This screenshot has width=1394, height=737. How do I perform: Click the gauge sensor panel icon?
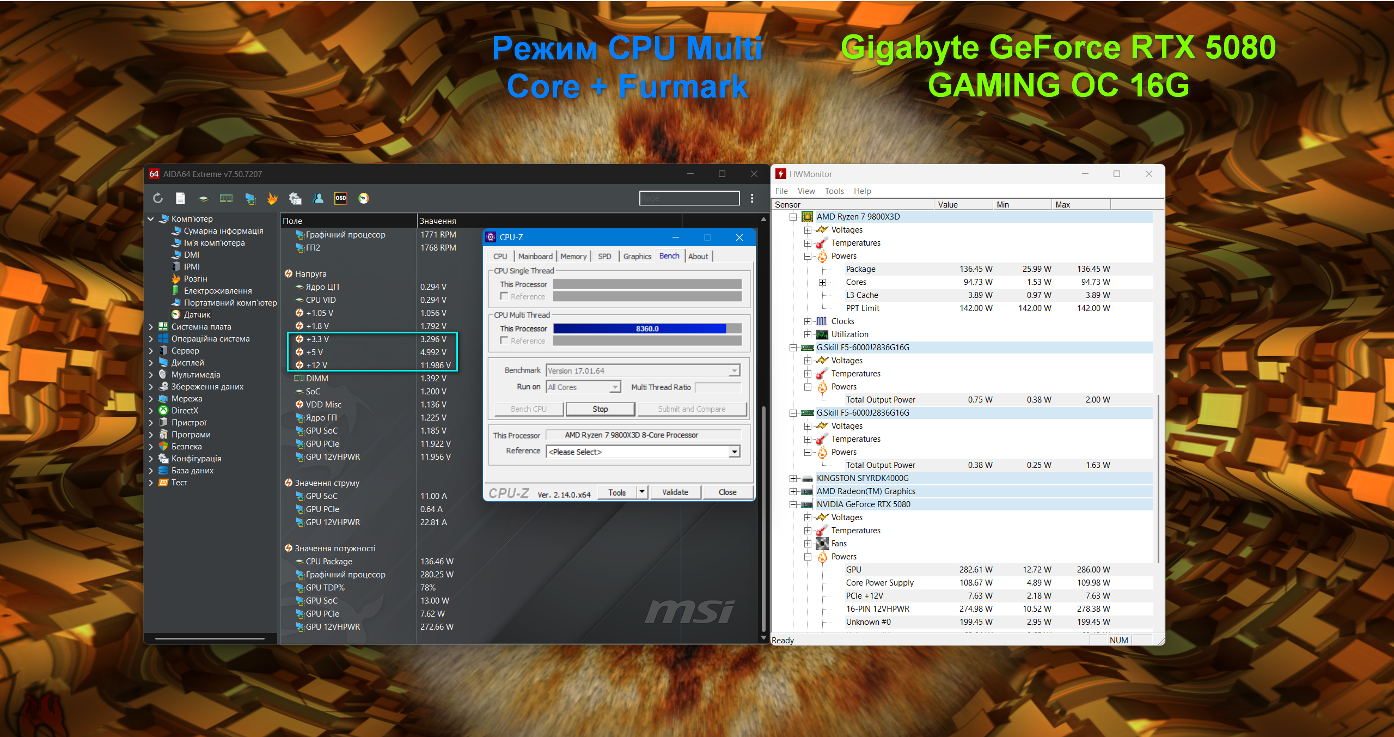(x=364, y=198)
